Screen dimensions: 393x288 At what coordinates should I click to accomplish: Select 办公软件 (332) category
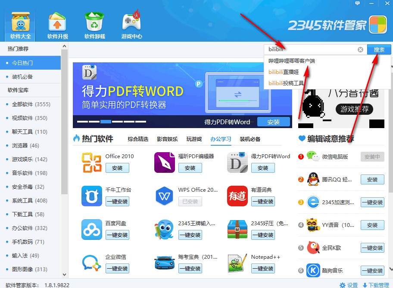[30, 228]
